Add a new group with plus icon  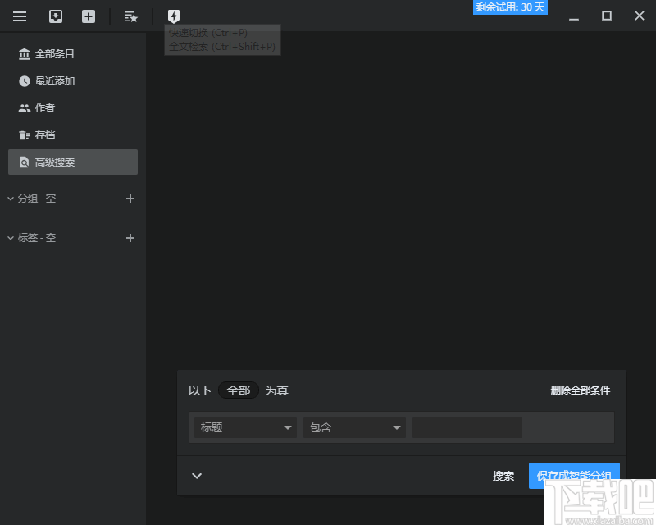click(x=130, y=199)
